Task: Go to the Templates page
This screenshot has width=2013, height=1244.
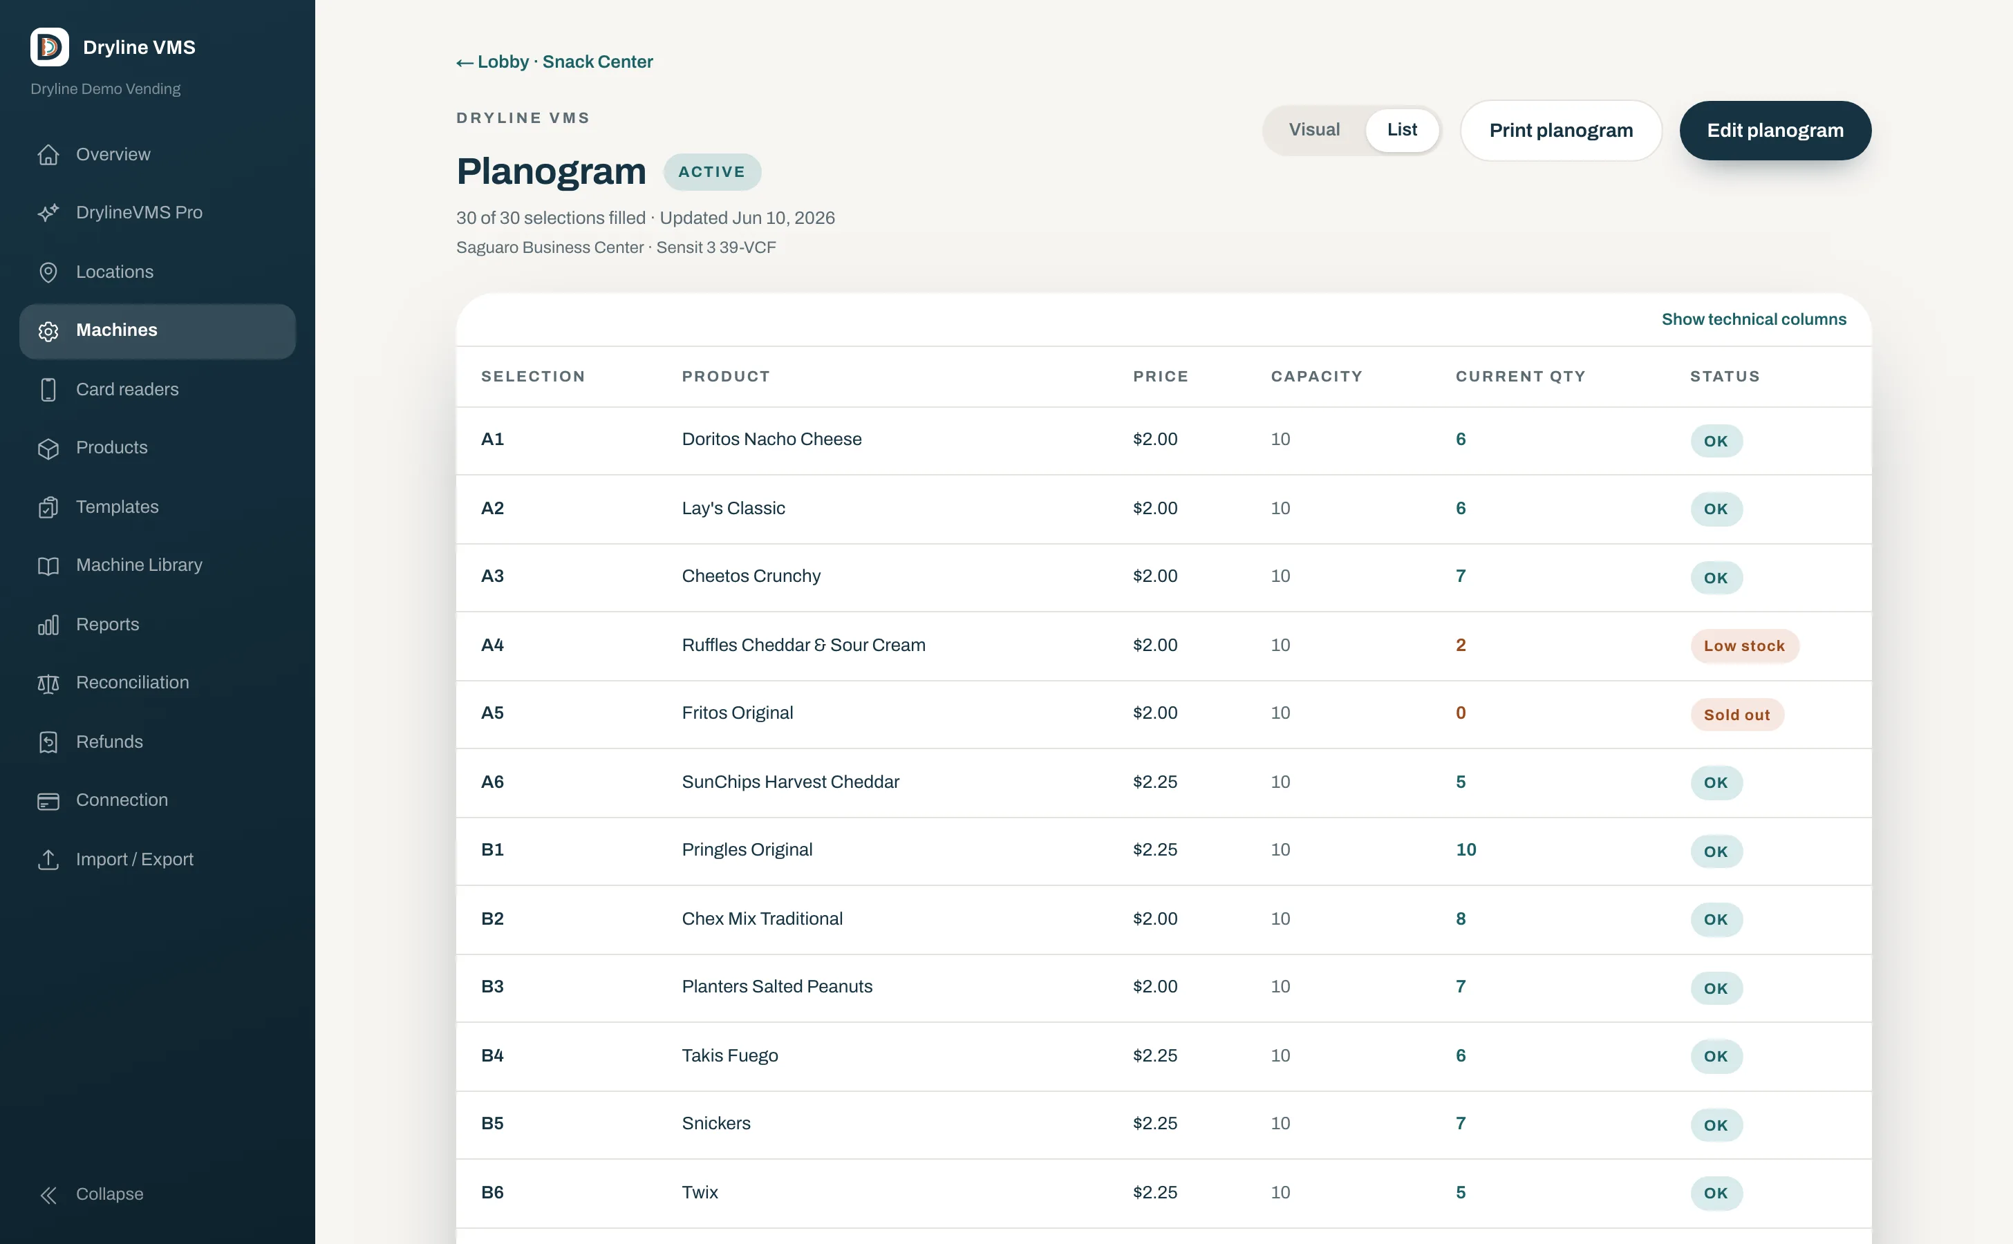Action: tap(157, 508)
